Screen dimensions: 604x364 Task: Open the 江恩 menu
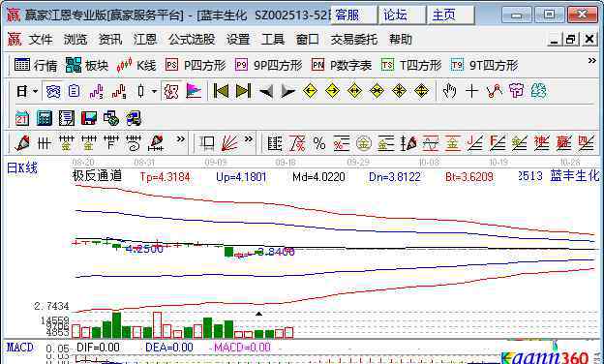click(145, 40)
